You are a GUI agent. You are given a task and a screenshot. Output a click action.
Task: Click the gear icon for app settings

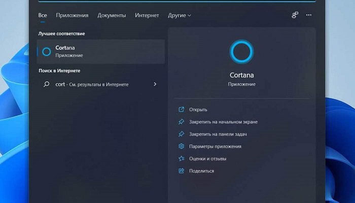tap(182, 146)
